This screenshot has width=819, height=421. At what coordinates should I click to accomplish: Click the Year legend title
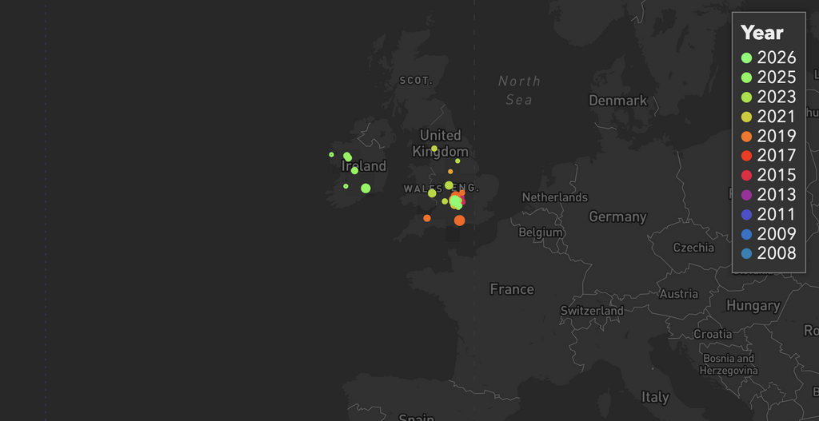[x=762, y=33]
